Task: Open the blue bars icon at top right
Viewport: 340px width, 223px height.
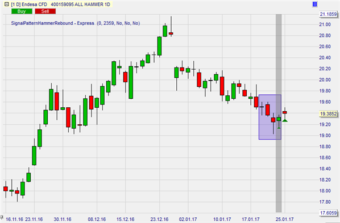Action: click(x=314, y=4)
